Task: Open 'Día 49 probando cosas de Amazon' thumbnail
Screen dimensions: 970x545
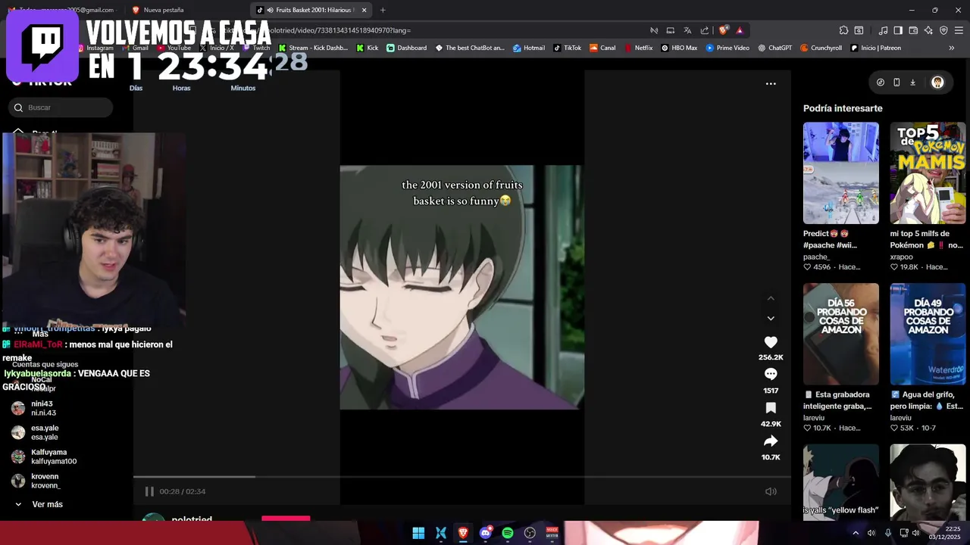Action: click(x=928, y=334)
